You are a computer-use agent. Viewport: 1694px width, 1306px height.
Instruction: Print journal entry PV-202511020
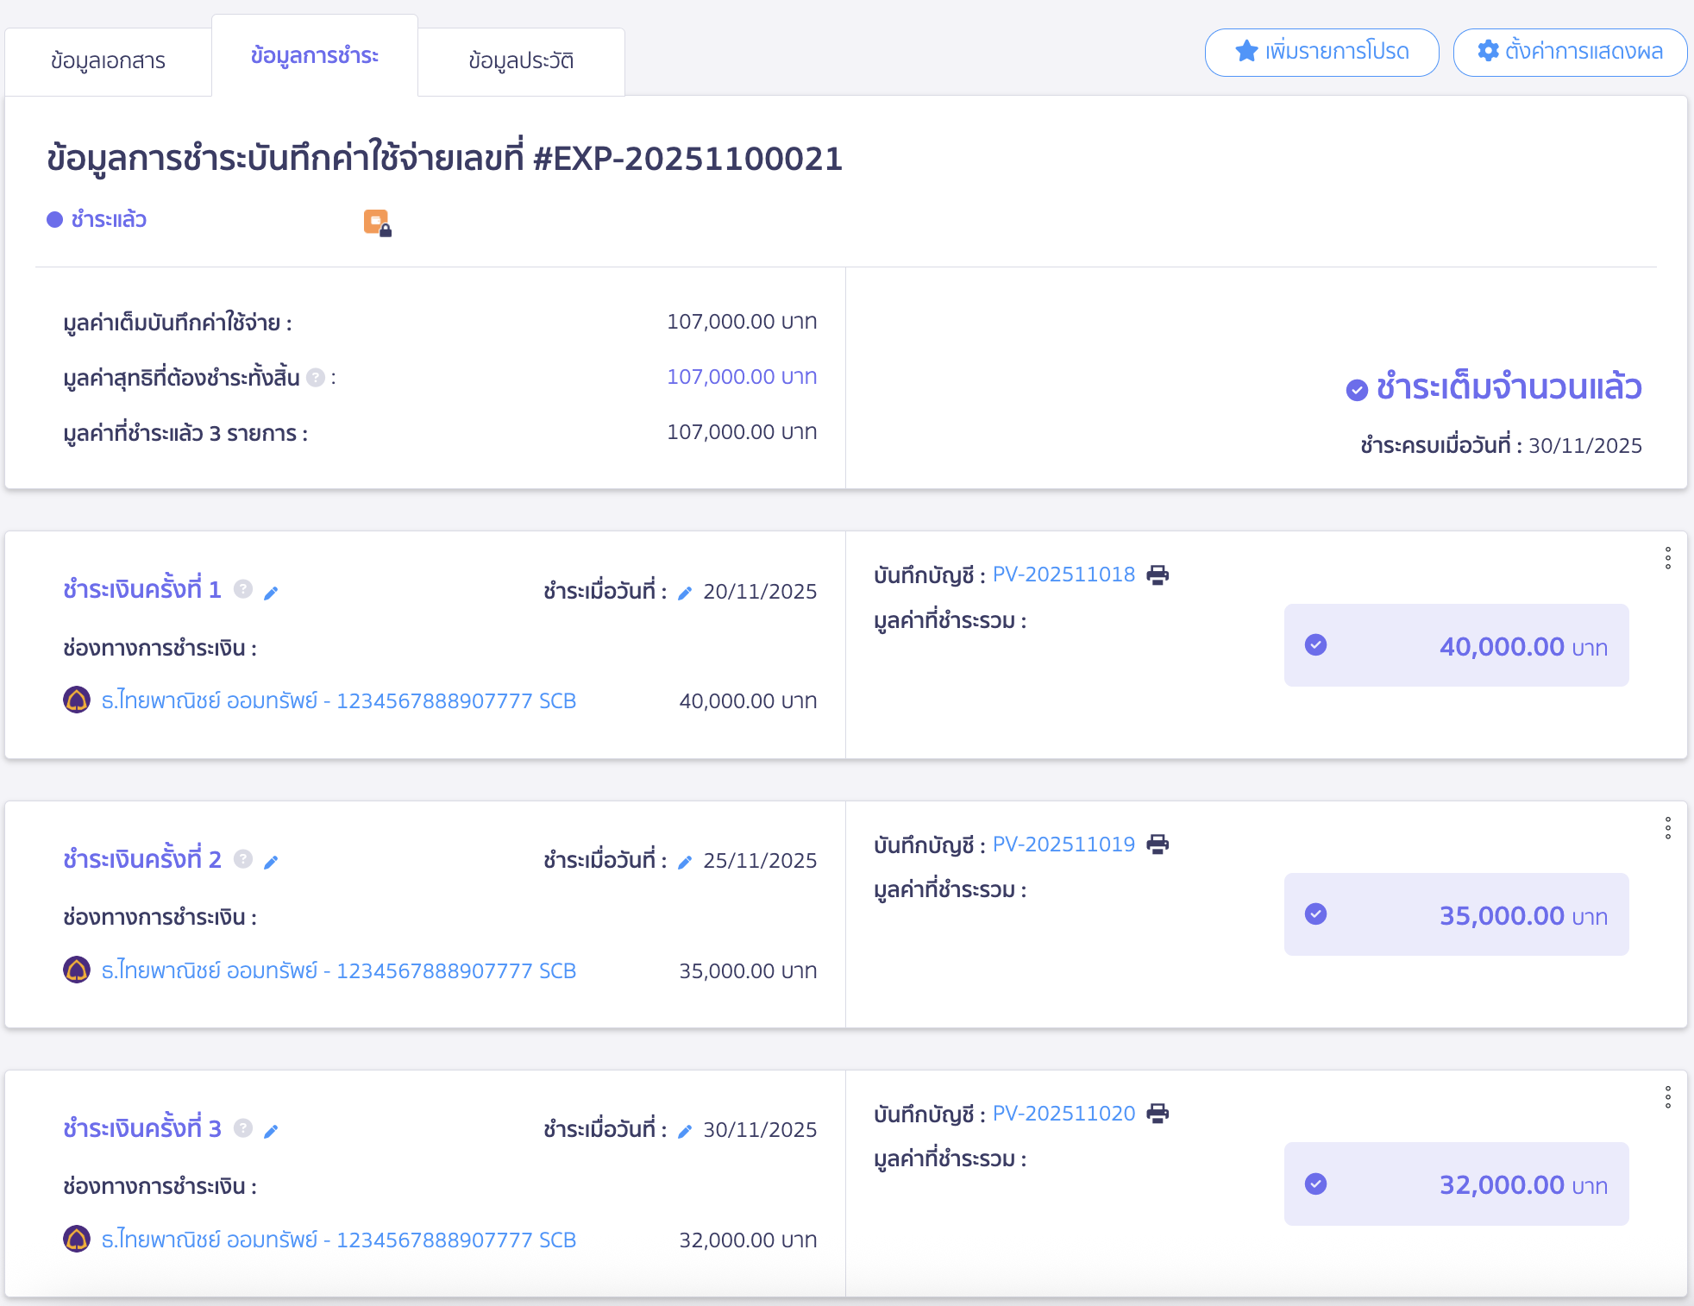[x=1158, y=1114]
